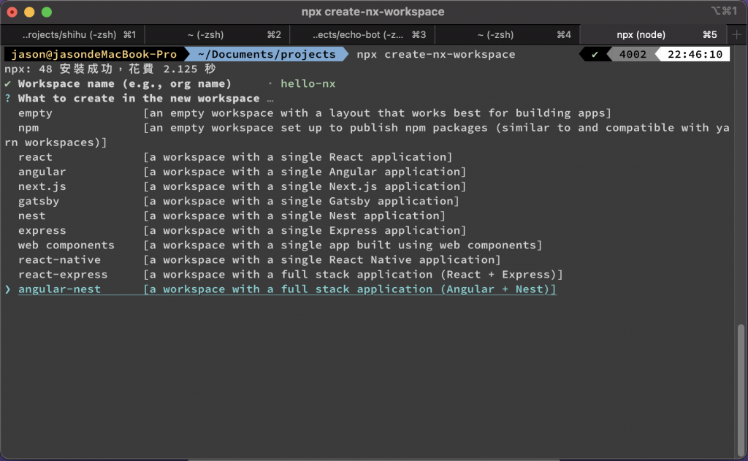
Task: Click the 'next.js' workspace option
Action: pos(42,186)
